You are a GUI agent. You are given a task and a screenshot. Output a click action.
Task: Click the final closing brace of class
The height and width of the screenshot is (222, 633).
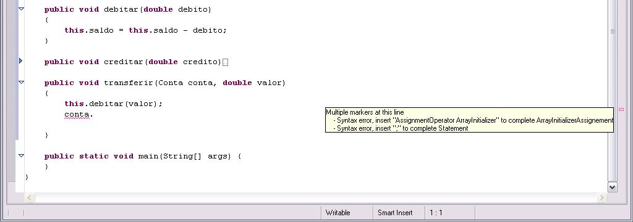[27, 177]
